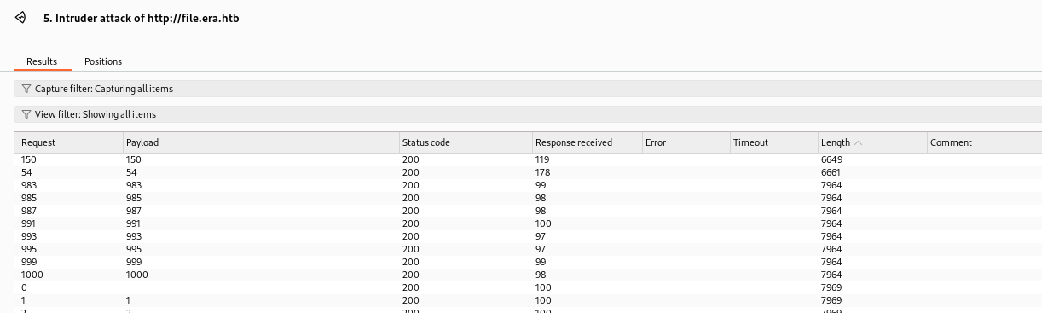This screenshot has height=313, width=1042.
Task: Click response received value 178
Action: click(x=543, y=172)
